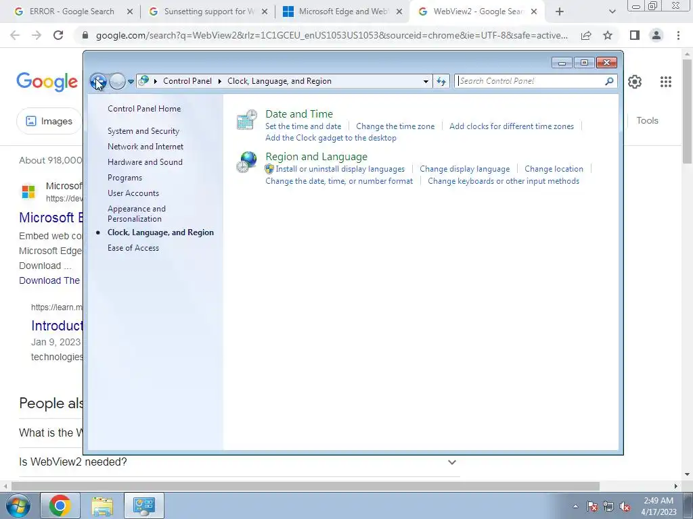Switch to Sunsetting support Chrome tab
This screenshot has width=693, height=519.
(x=208, y=11)
